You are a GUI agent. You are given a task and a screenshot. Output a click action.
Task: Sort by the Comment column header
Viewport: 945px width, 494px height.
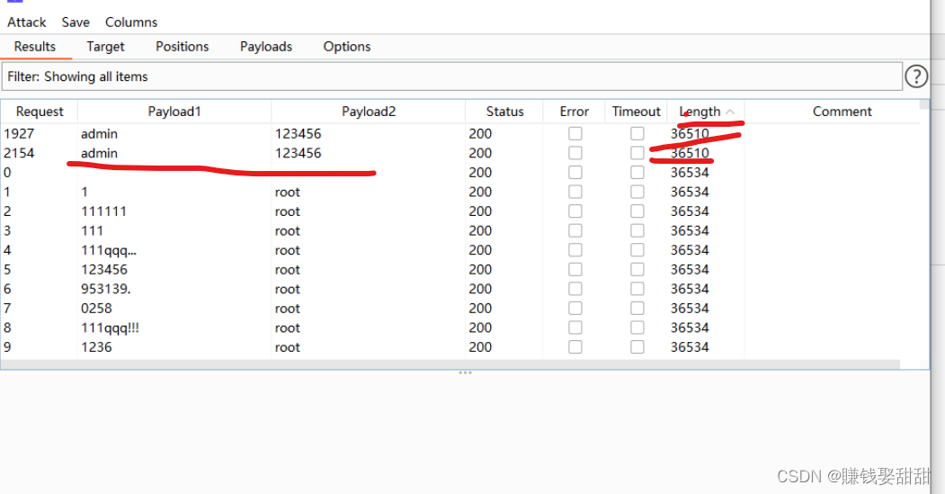tap(842, 112)
